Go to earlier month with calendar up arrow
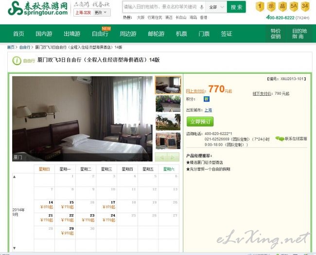Screen dimensions: 316x255 point(14,177)
